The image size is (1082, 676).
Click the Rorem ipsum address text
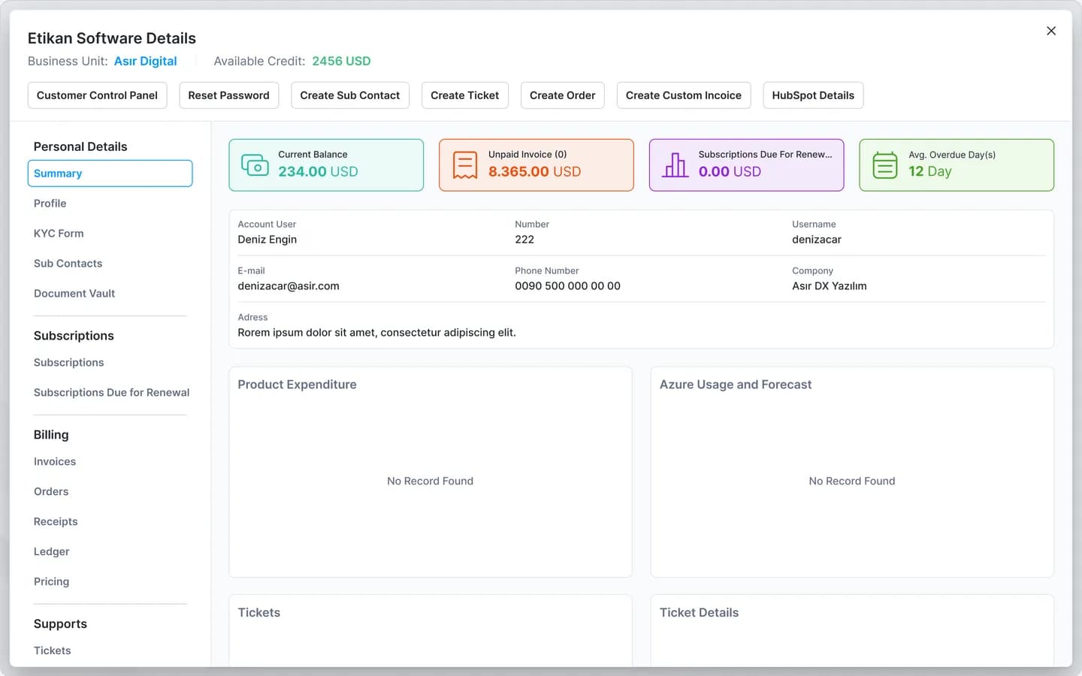coord(376,333)
